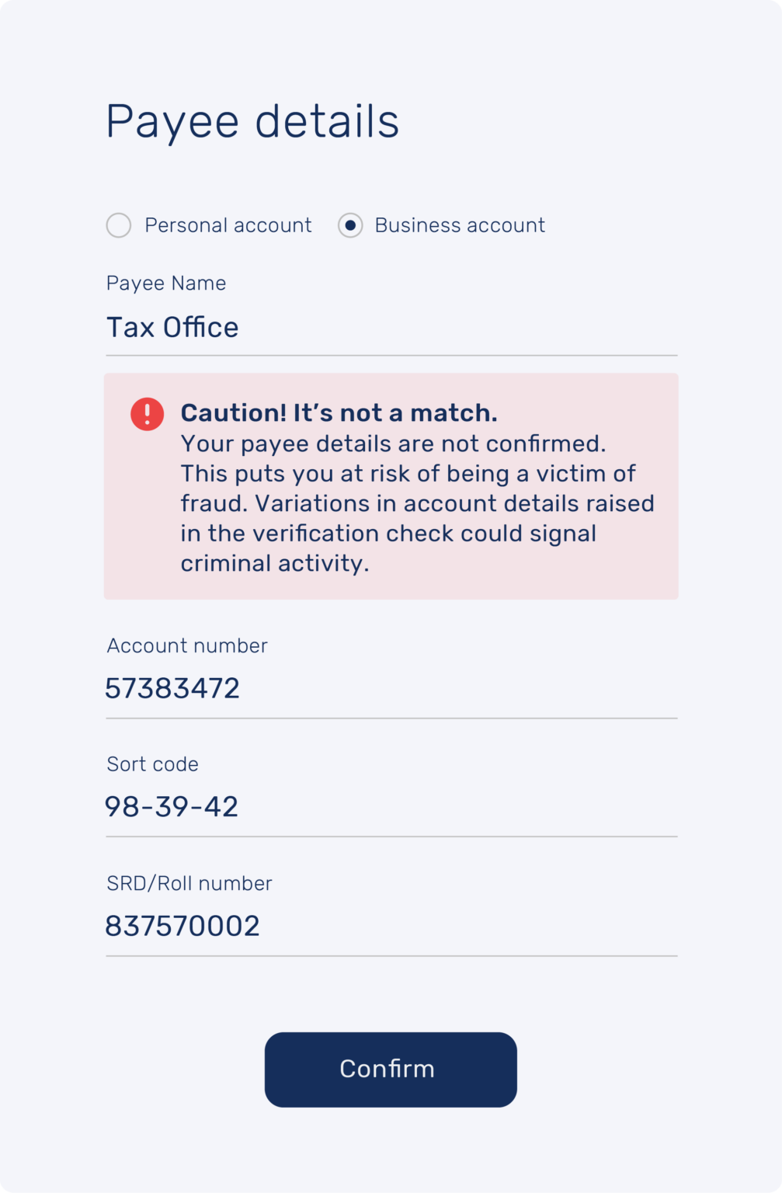
Task: Click the Payee details heading
Action: [x=252, y=122]
